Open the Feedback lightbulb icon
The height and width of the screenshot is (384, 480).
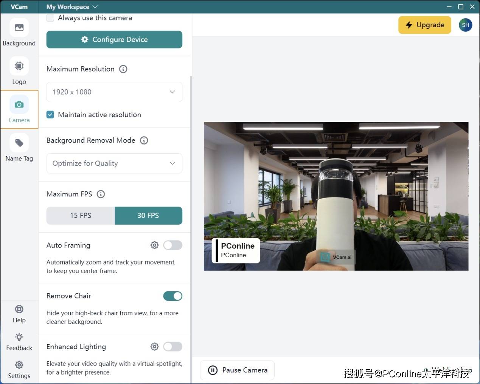tap(19, 337)
